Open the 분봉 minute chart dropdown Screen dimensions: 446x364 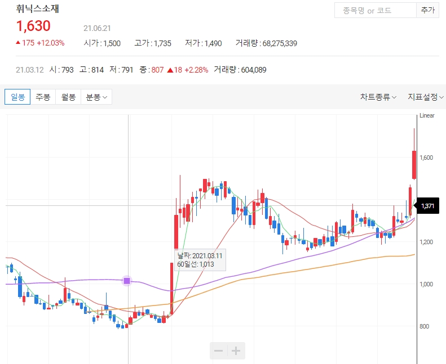(x=96, y=97)
